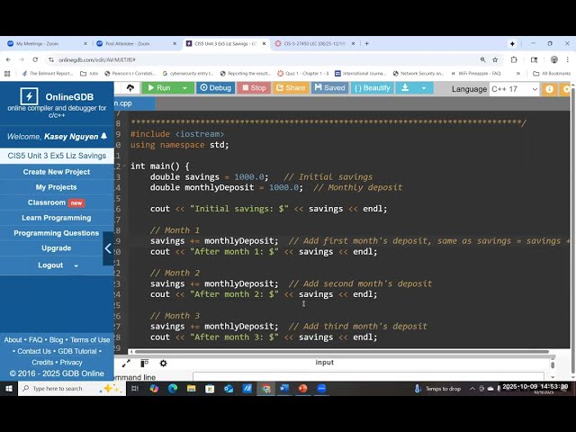This screenshot has width=576, height=432.
Task: Click the command line input field
Action: (x=368, y=376)
